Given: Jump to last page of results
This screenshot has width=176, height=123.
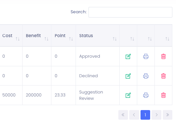Looking at the screenshot, I should coord(167,115).
